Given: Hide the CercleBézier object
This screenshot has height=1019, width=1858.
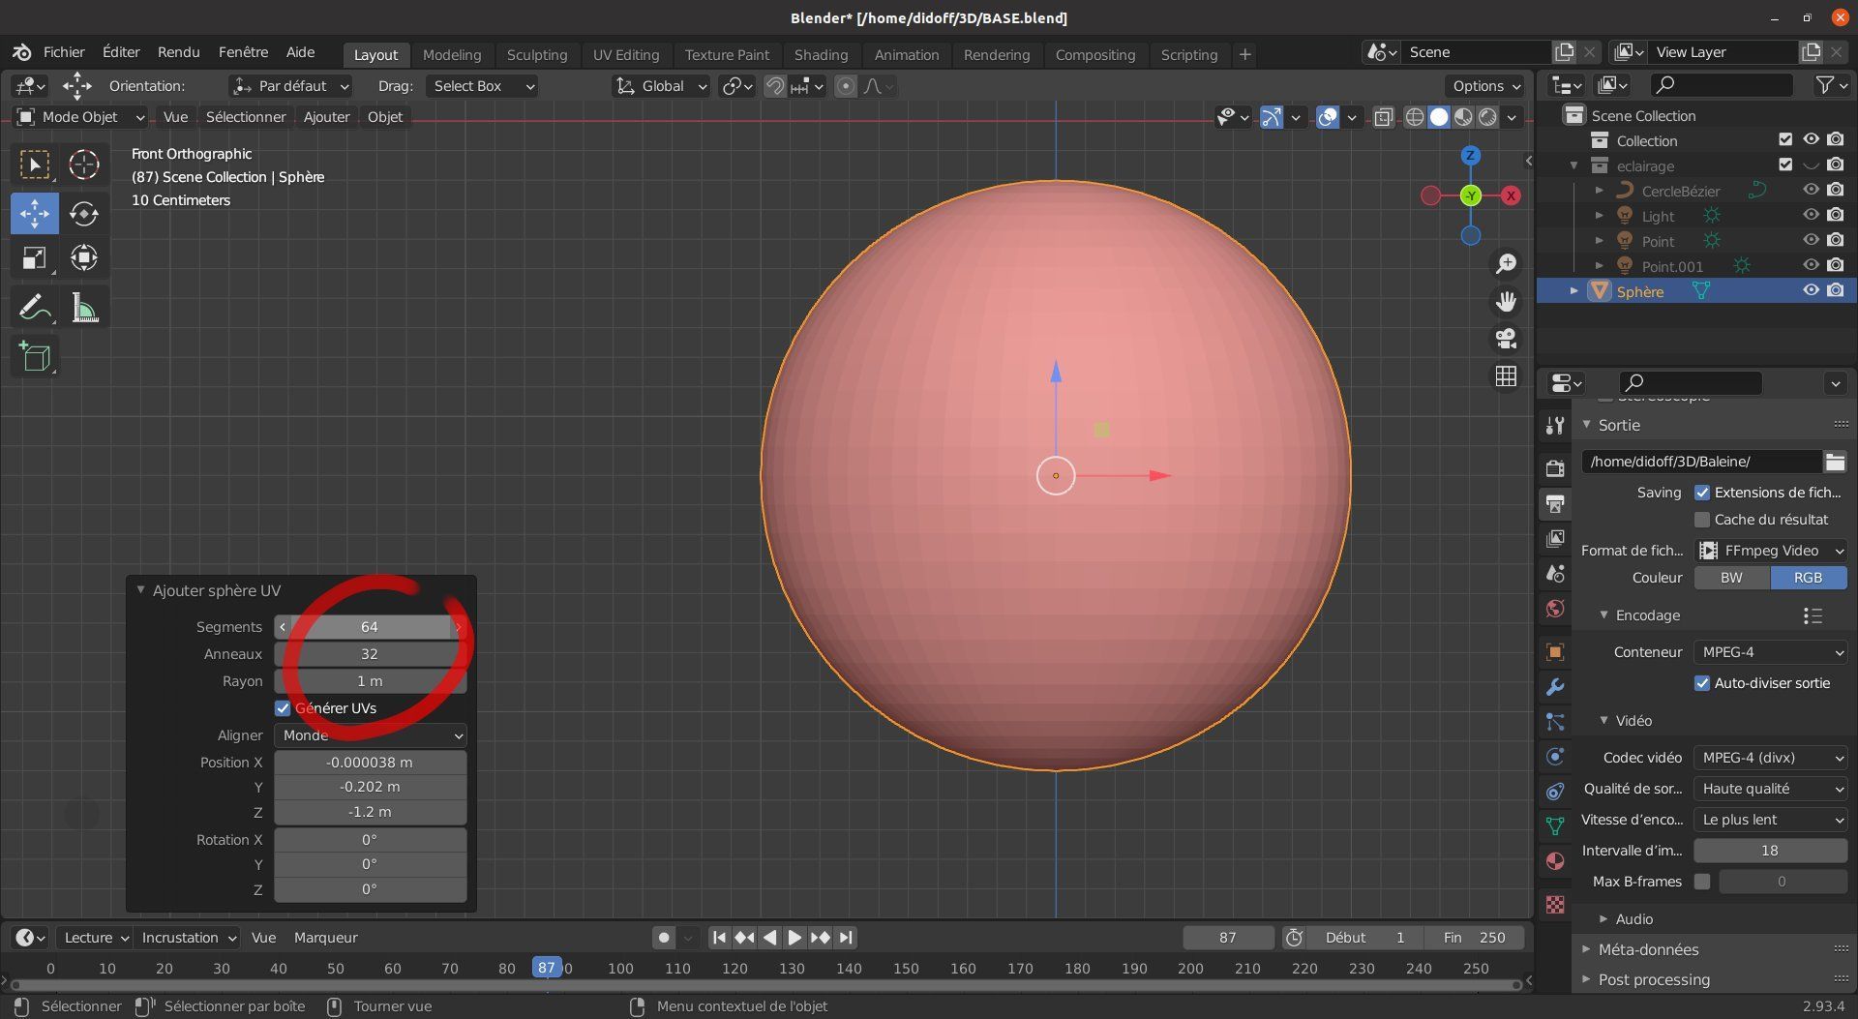Looking at the screenshot, I should tap(1811, 191).
